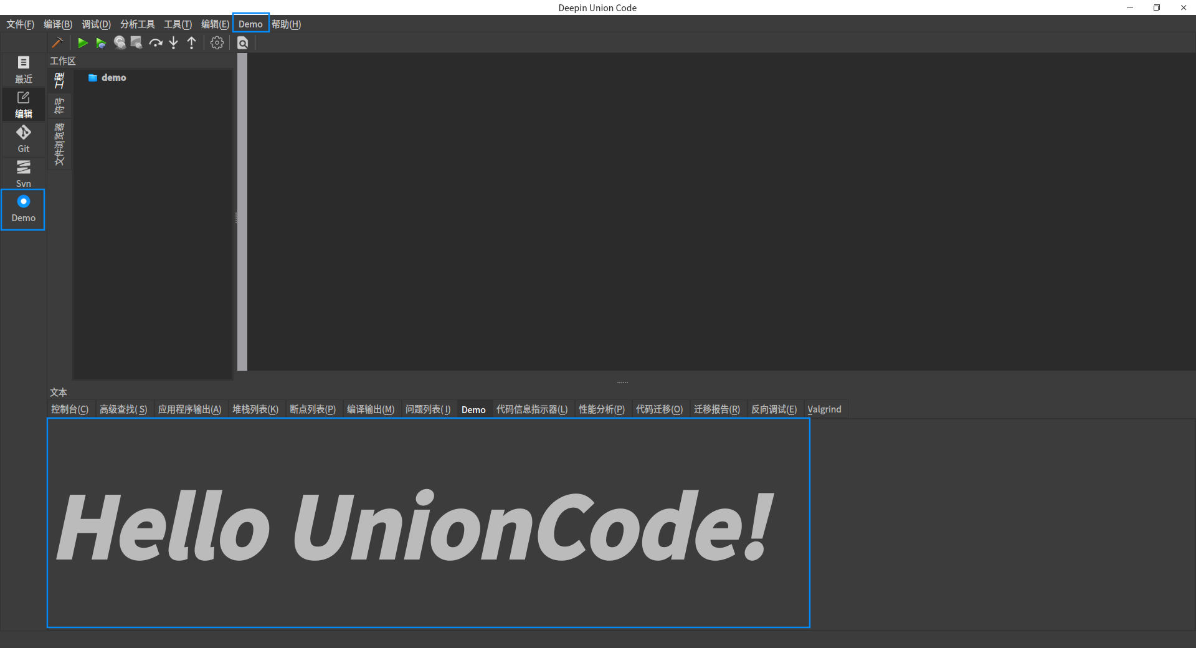This screenshot has width=1196, height=648.
Task: Click the Step Into down arrow icon
Action: click(174, 42)
